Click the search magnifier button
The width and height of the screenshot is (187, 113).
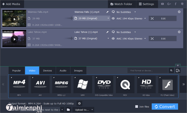click(171, 71)
